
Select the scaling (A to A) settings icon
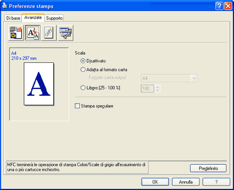[x=33, y=33]
